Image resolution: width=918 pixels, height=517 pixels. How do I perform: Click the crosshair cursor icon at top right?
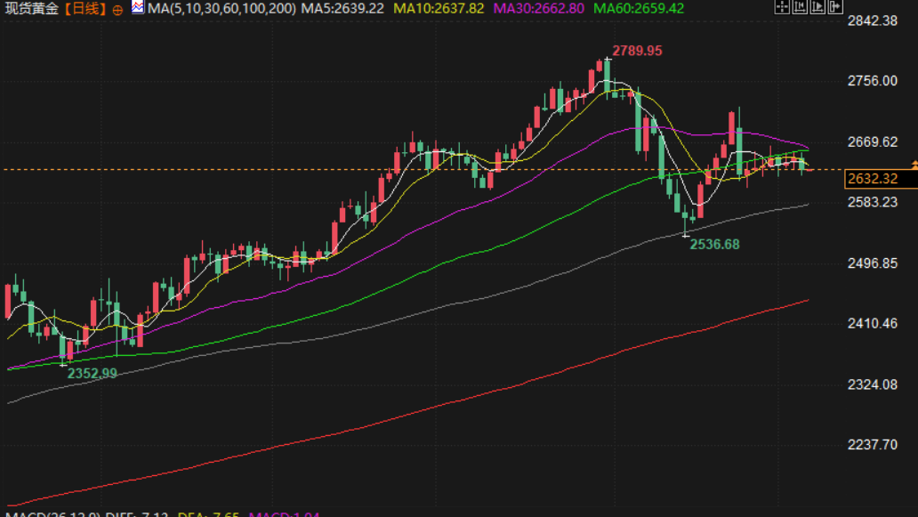[782, 7]
